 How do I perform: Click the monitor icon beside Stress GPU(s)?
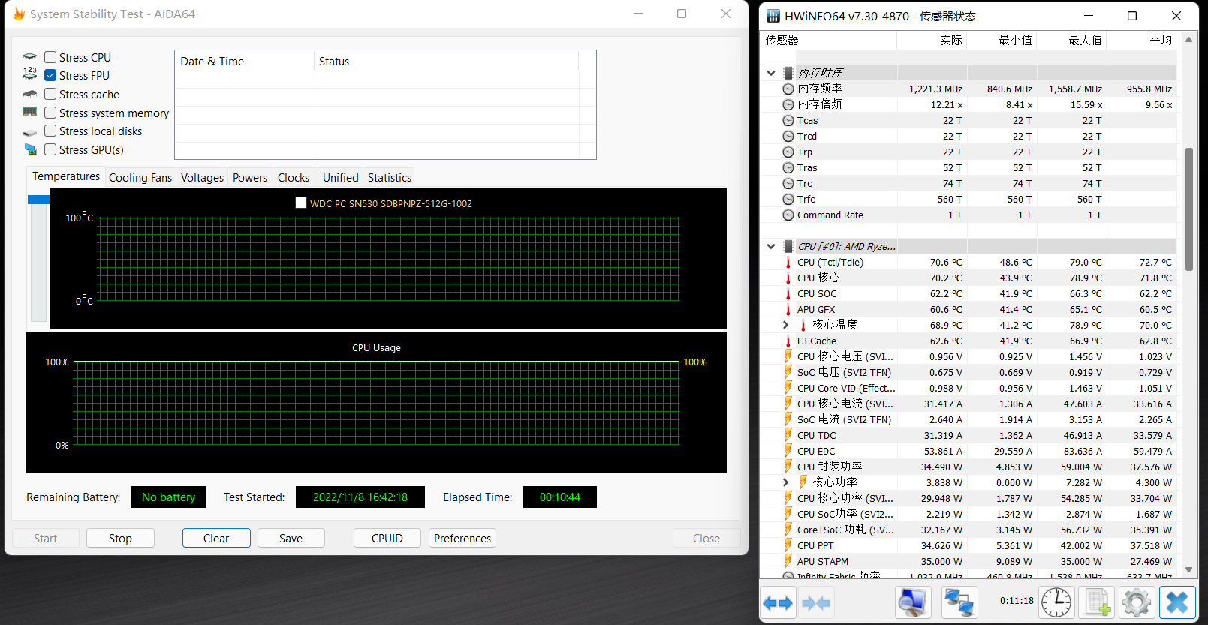30,149
